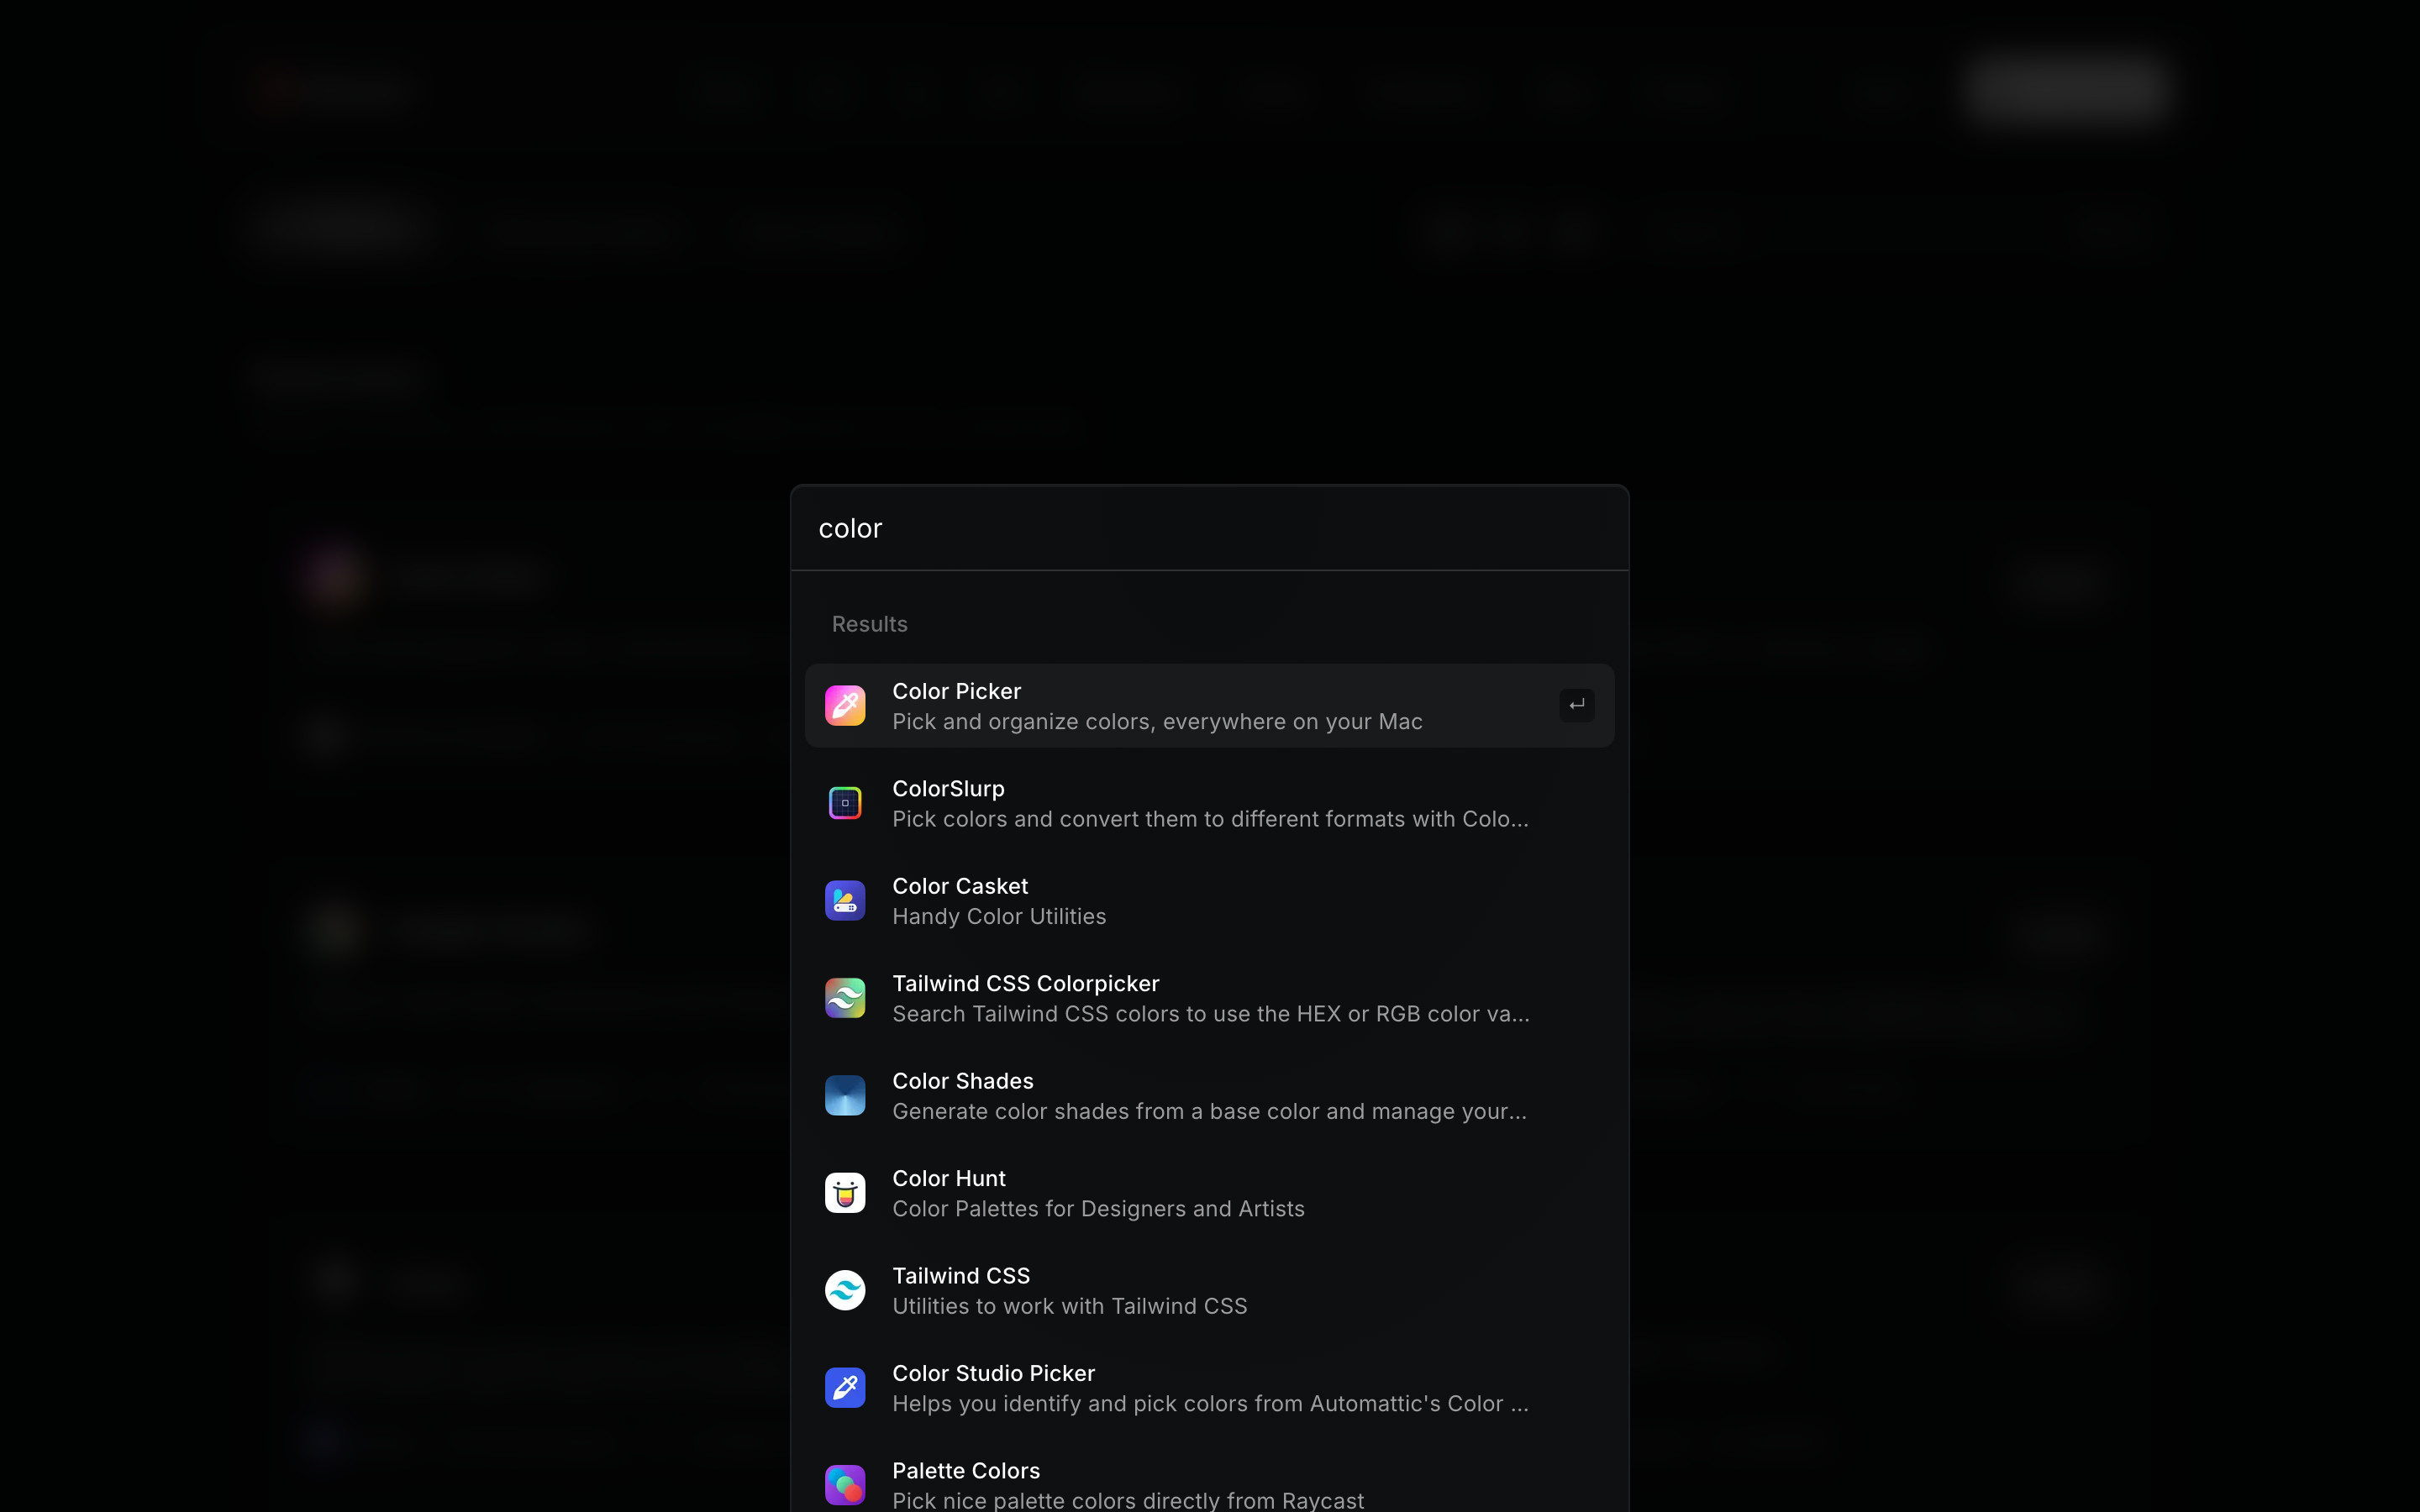The image size is (2420, 1512).
Task: Focus the search field containing 'color'
Action: (x=1209, y=528)
